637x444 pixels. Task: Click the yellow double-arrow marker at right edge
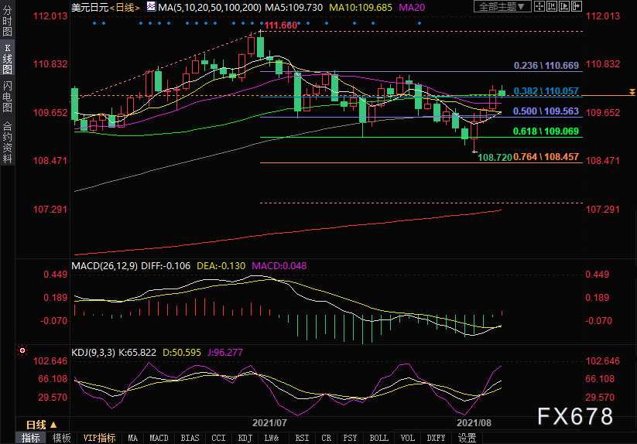pos(632,91)
